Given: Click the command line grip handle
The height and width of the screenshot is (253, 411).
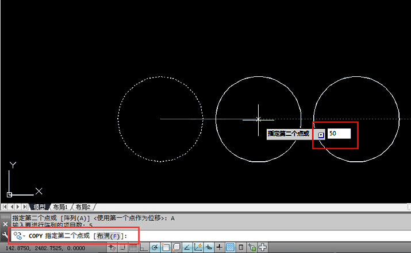Looking at the screenshot, I should [5, 217].
